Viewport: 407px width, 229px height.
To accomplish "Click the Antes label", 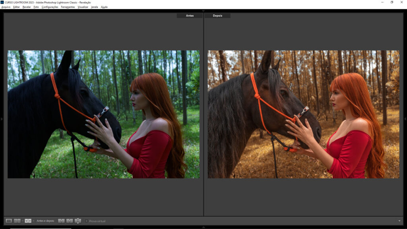I will click(190, 16).
